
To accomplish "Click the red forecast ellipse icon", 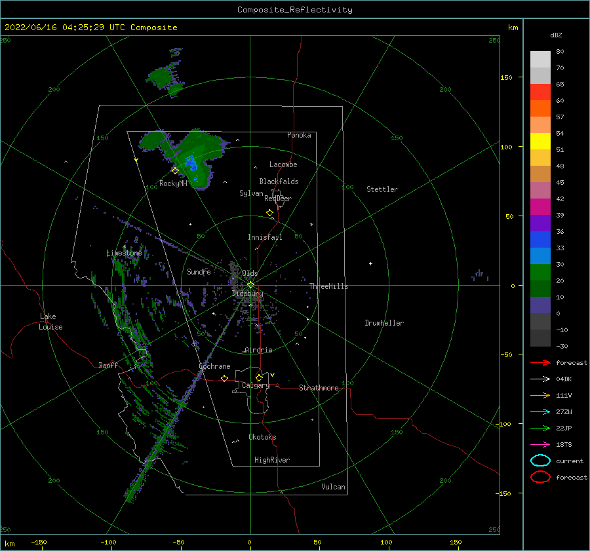I will 540,477.
